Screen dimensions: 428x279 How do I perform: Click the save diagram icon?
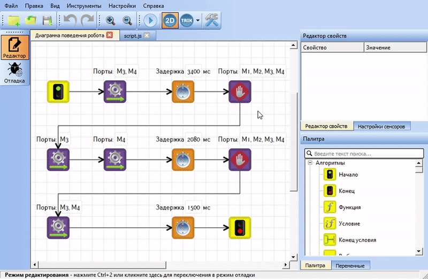click(x=47, y=21)
